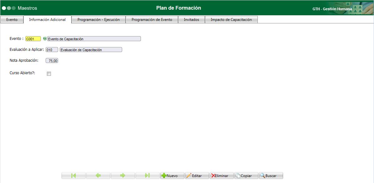Open search with Buscar button

click(271, 176)
